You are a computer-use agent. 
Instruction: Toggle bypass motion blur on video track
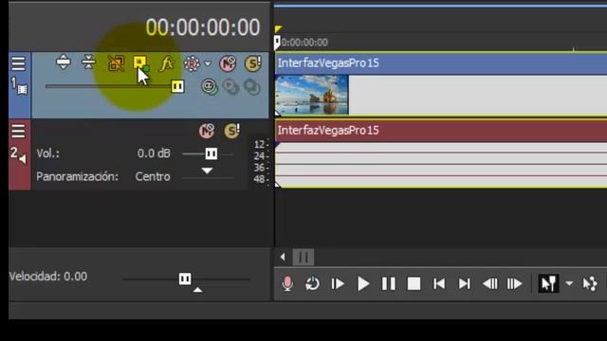[116, 63]
